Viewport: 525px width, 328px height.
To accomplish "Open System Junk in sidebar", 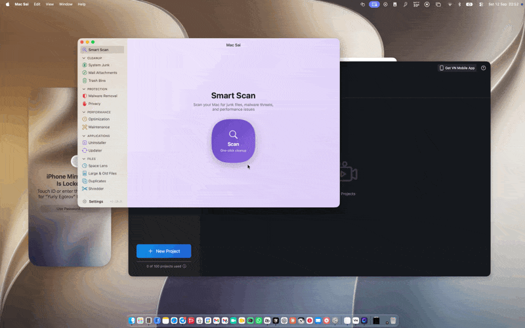I will pos(99,65).
